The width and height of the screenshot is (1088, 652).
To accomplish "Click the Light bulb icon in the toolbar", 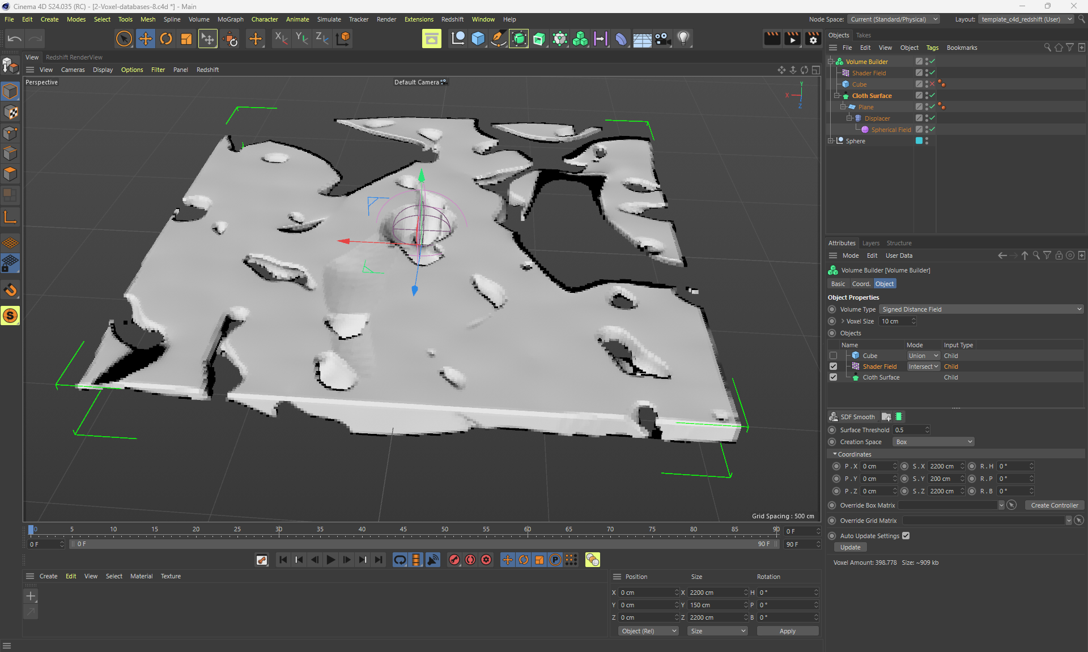I will (683, 39).
